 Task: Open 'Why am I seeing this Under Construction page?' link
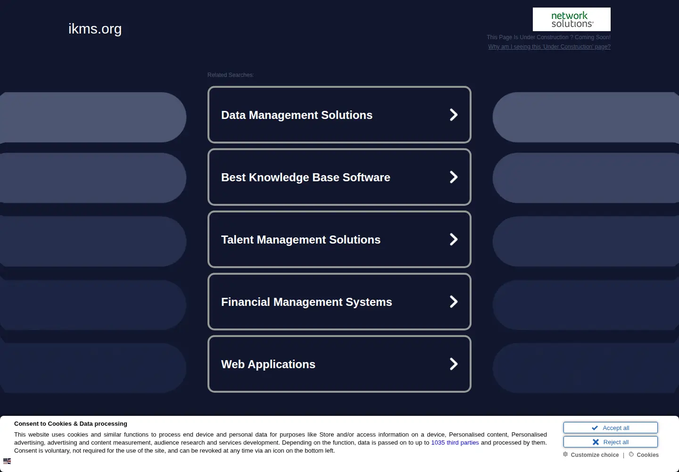(x=549, y=47)
